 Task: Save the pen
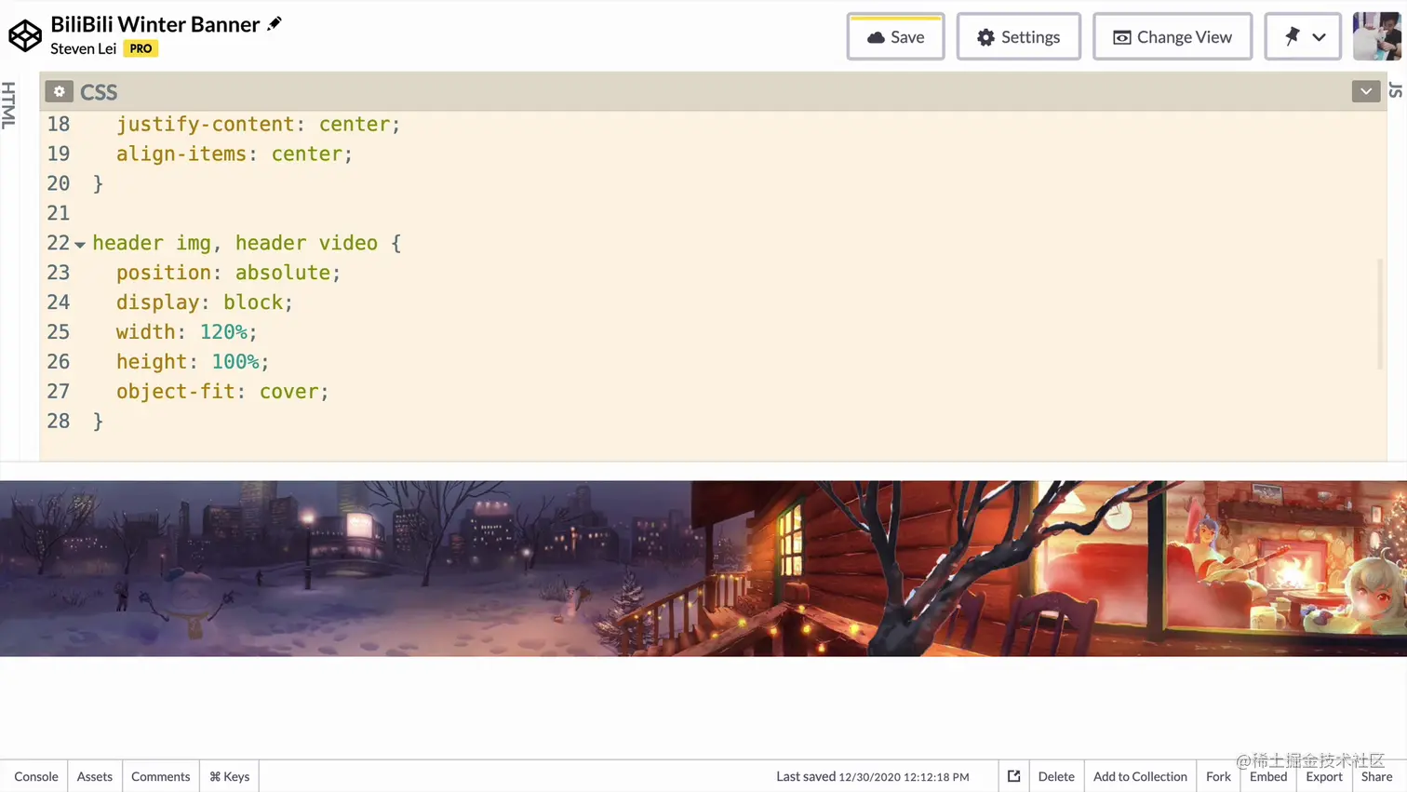coord(895,36)
